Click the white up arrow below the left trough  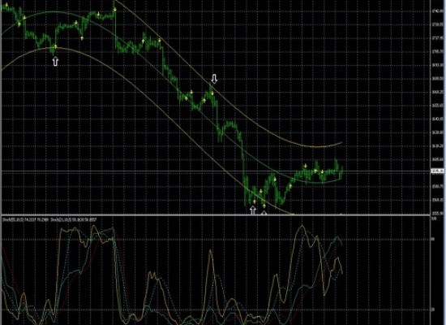55,61
